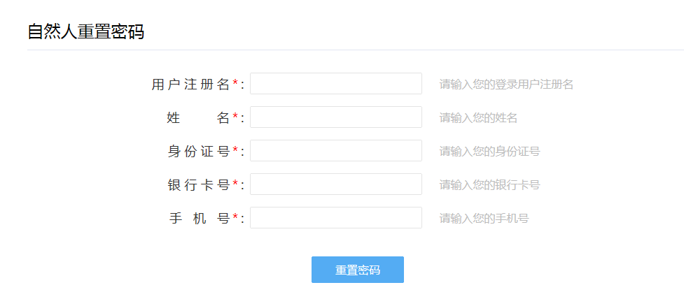Click hint text 请输入您的姓名

(x=478, y=118)
